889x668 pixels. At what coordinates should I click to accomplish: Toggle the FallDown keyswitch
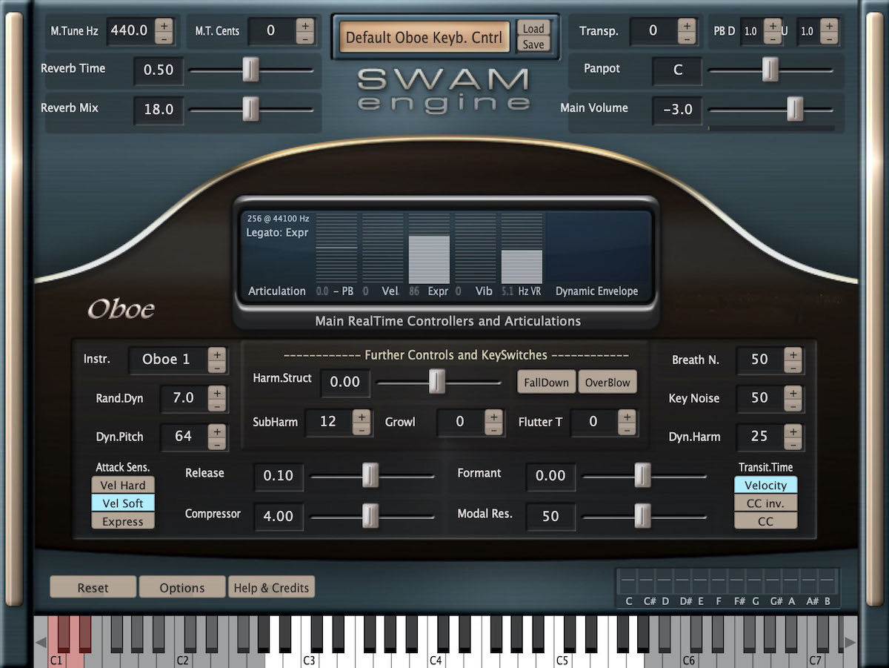point(547,383)
